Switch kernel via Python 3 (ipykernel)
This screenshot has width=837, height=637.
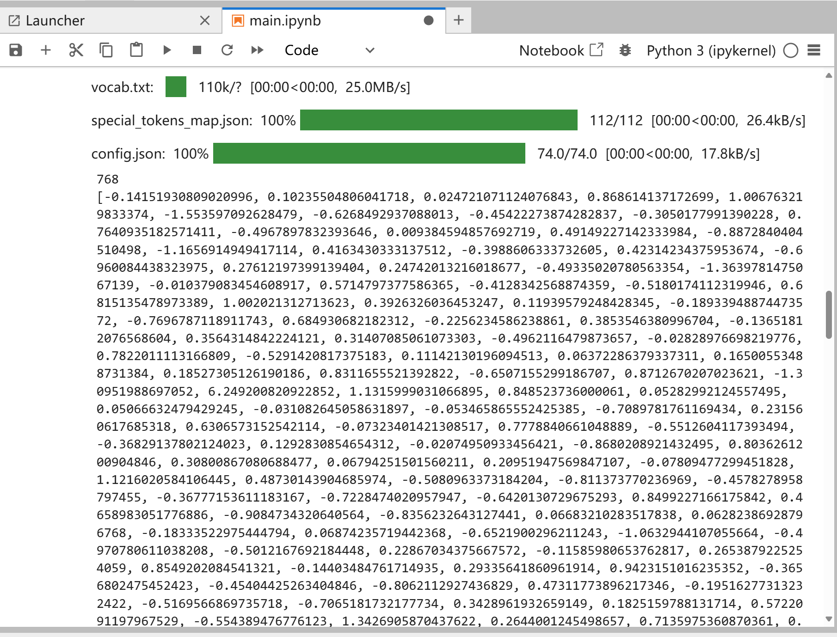(x=711, y=50)
